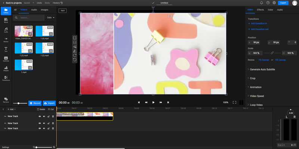Rotate the clip counterclockwise from the canvas toolbar
The width and height of the screenshot is (299, 149).
pos(75,60)
